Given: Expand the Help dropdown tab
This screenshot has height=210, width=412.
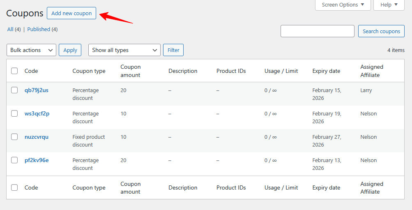Looking at the screenshot, I should tap(389, 5).
